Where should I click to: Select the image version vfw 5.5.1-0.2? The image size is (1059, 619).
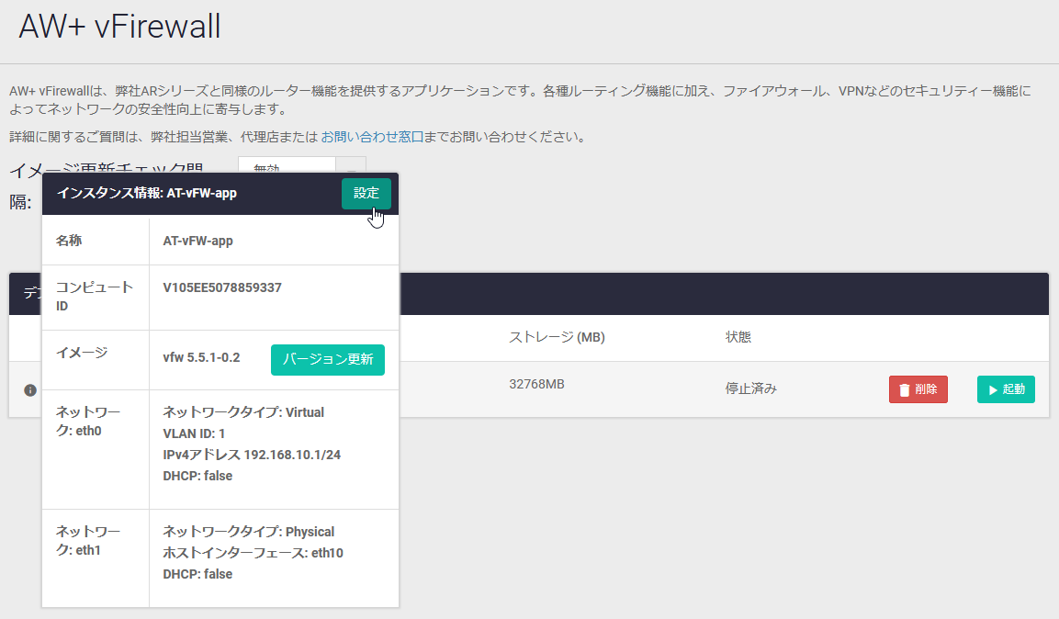[x=201, y=358]
